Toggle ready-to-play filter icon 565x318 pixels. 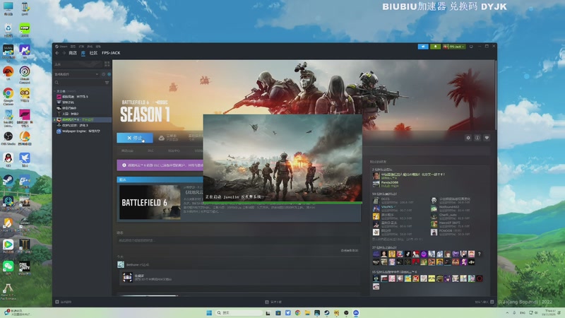pyautogui.click(x=109, y=74)
